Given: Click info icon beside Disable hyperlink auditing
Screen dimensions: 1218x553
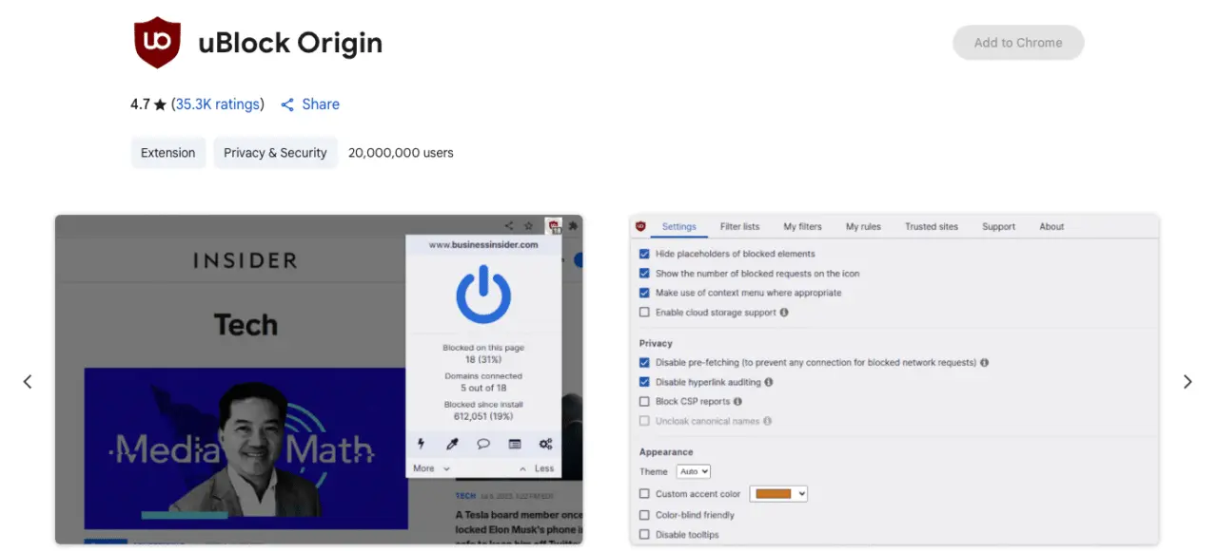Looking at the screenshot, I should 769,382.
